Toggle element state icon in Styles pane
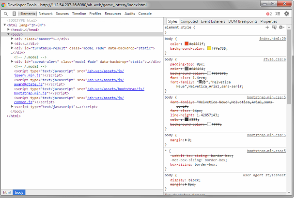This screenshot has height=199, width=296. (274, 28)
